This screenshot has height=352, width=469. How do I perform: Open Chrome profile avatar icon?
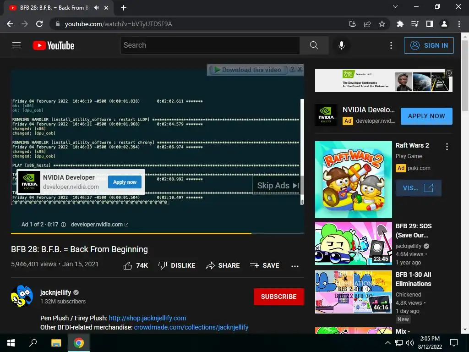444,24
